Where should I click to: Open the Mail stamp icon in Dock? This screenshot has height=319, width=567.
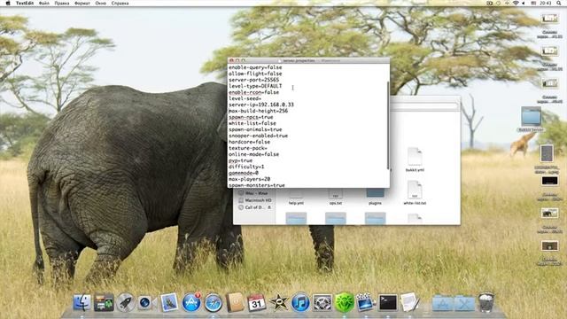point(169,302)
